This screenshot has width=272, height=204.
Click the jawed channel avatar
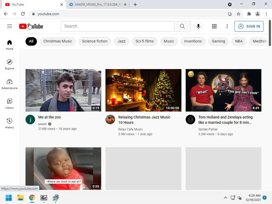30,120
